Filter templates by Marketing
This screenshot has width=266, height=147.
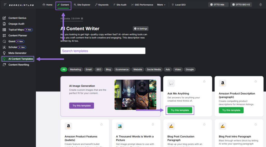[76, 69]
